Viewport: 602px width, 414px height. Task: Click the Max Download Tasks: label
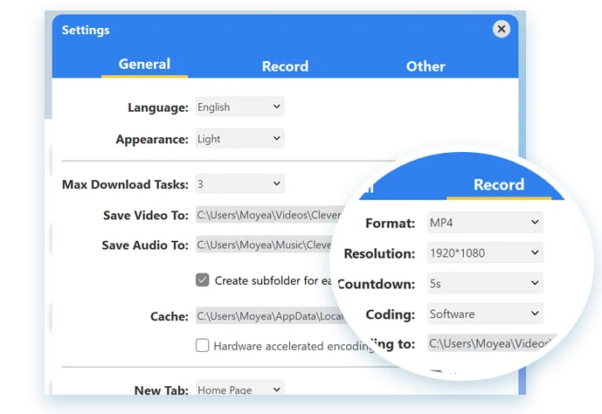pos(125,184)
